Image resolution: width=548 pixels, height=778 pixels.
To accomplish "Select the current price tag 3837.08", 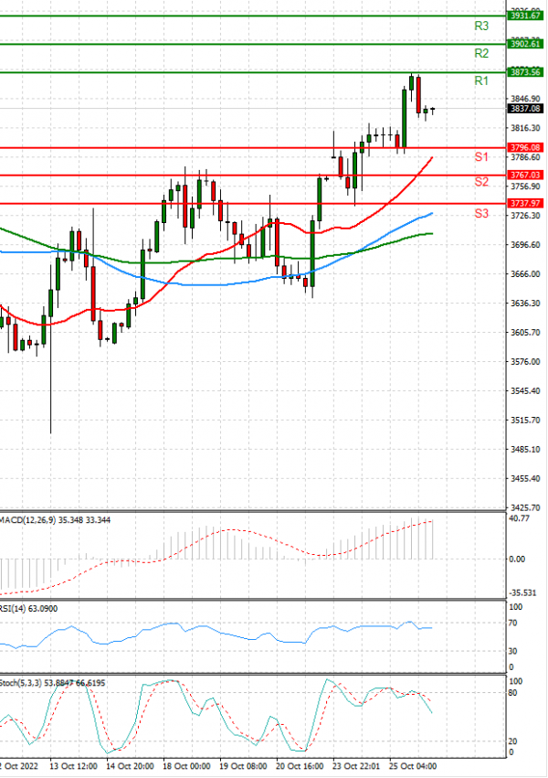I will 525,108.
